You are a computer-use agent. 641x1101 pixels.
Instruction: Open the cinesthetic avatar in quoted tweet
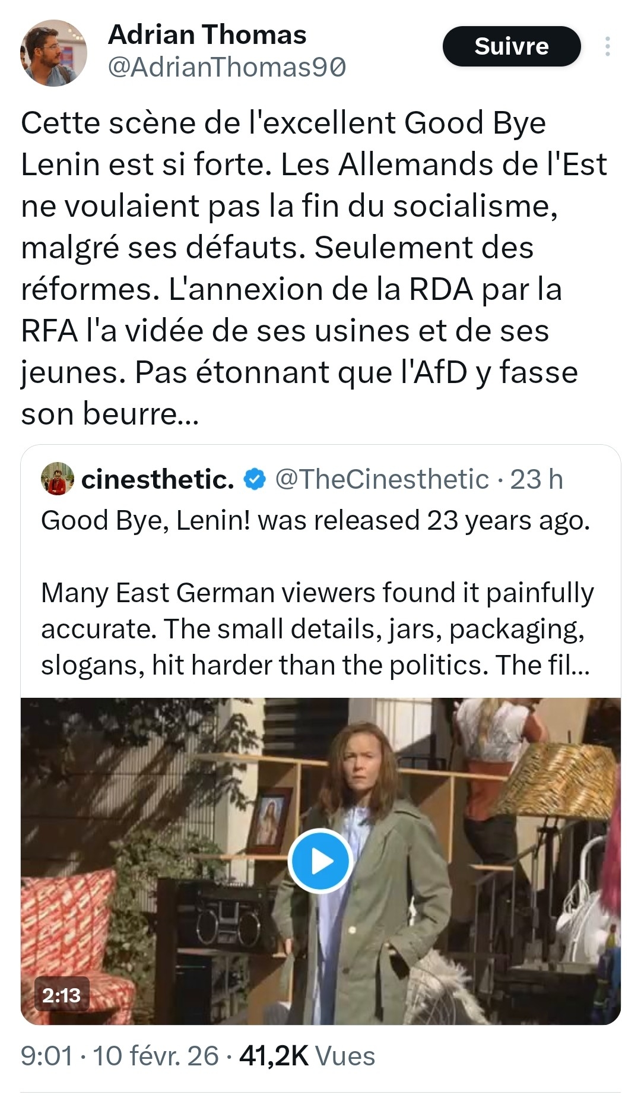point(57,479)
